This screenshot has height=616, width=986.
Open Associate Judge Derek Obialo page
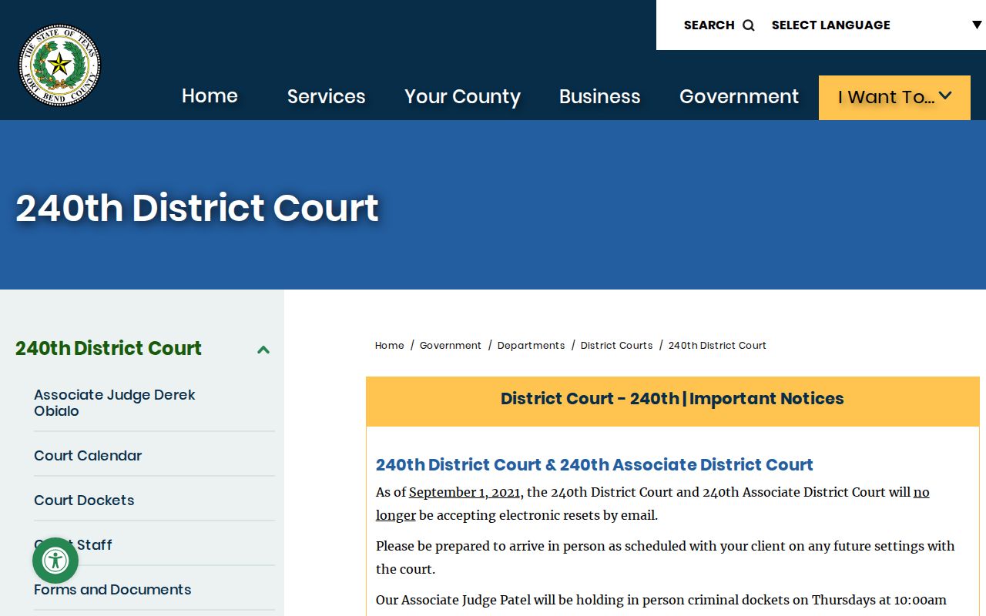(115, 403)
